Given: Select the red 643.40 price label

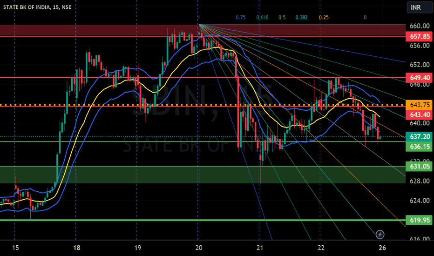Looking at the screenshot, I should click(x=419, y=115).
